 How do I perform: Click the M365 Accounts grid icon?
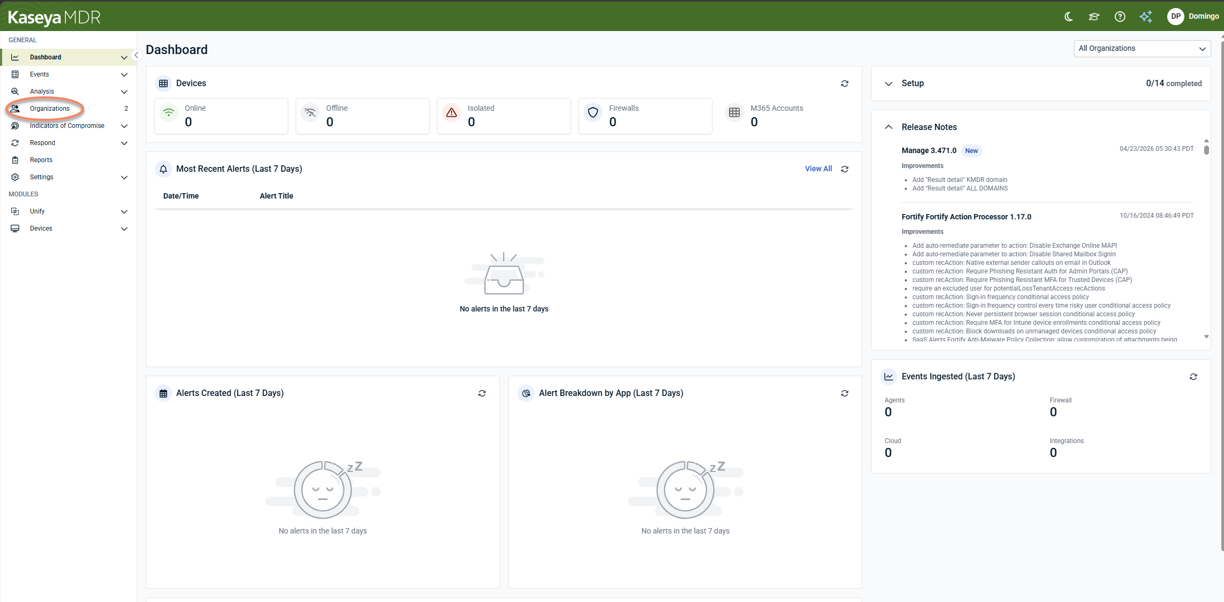[x=734, y=112]
